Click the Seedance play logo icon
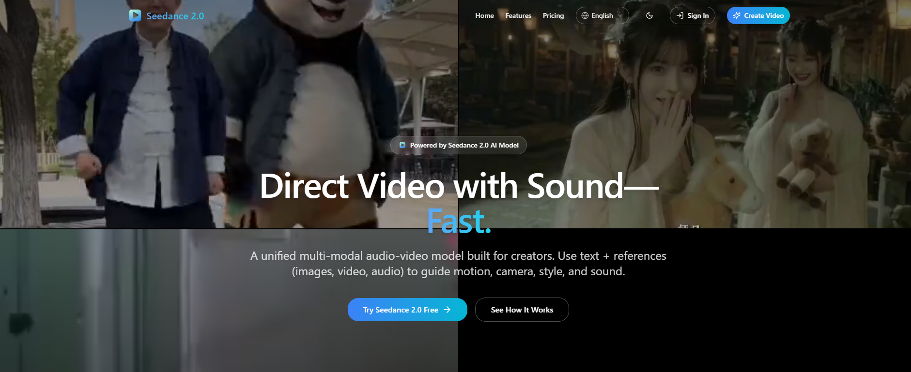The height and width of the screenshot is (372, 911). coord(135,15)
